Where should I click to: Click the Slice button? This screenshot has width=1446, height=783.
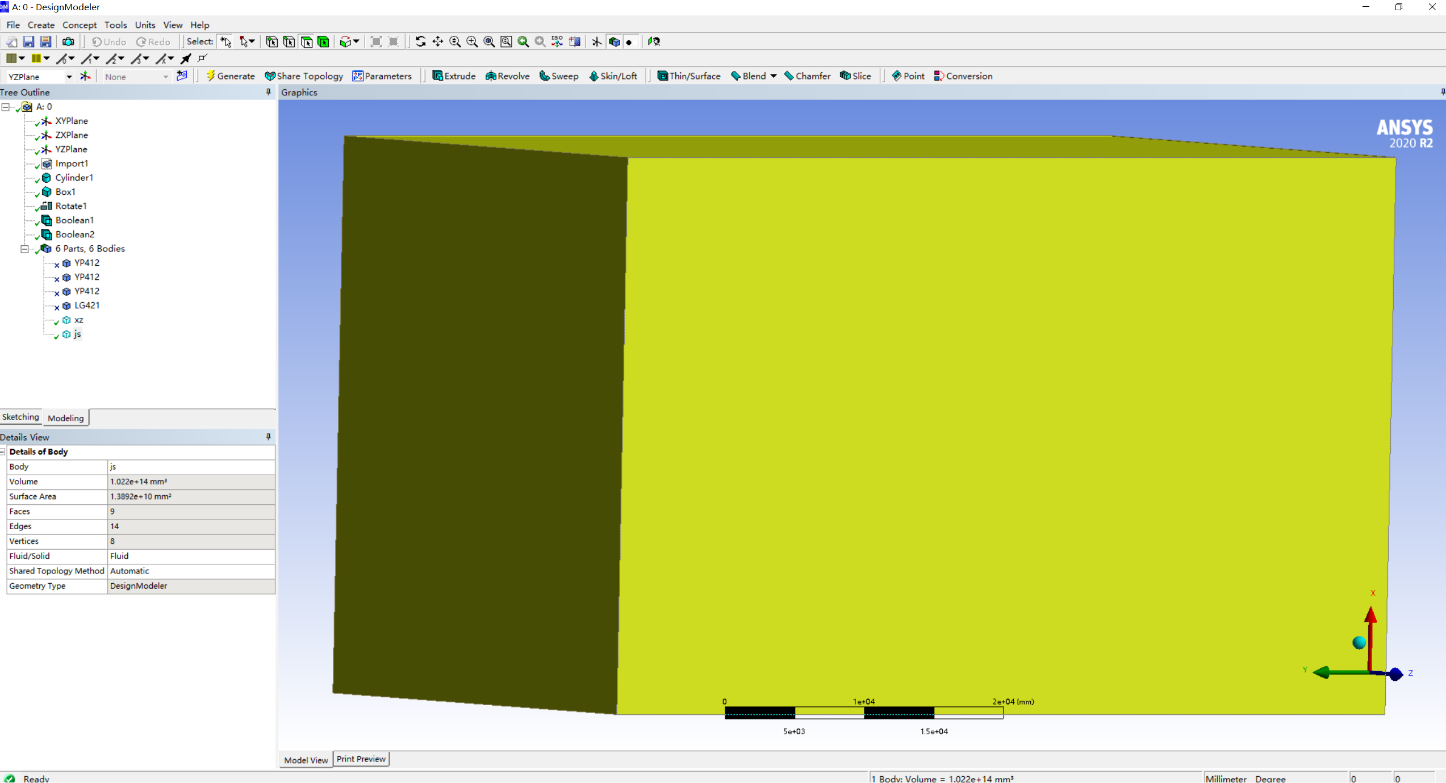[x=855, y=76]
